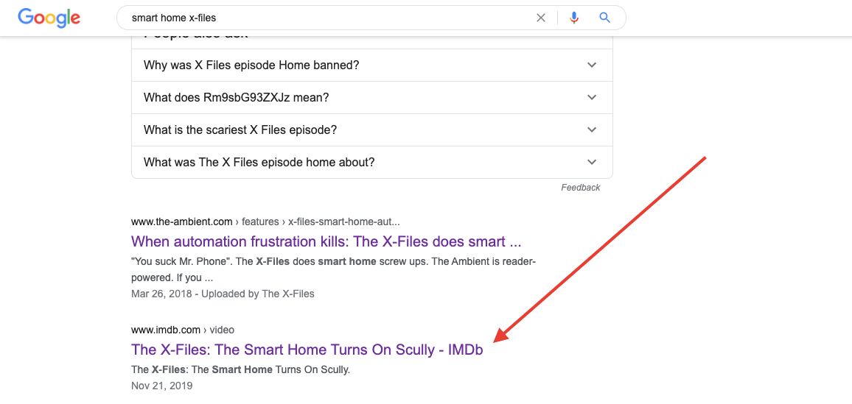Submit search with the magnifying glass icon
852x404 pixels.
(605, 18)
